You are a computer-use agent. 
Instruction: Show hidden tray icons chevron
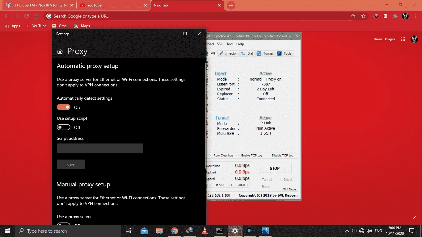[x=347, y=231]
